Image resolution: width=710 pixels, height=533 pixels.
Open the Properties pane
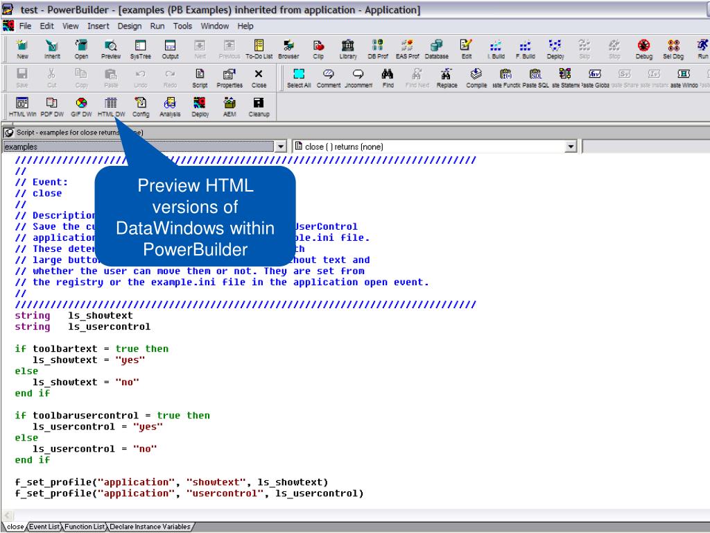click(230, 78)
